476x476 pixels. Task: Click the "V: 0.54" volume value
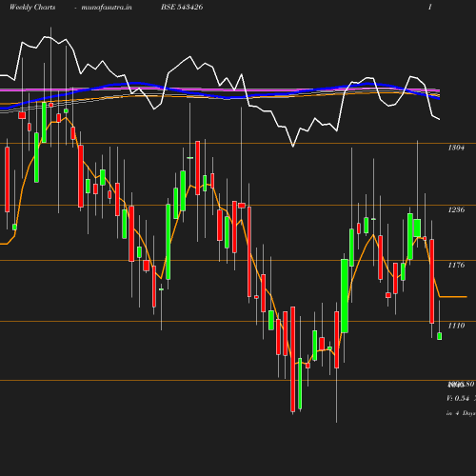(x=458, y=398)
